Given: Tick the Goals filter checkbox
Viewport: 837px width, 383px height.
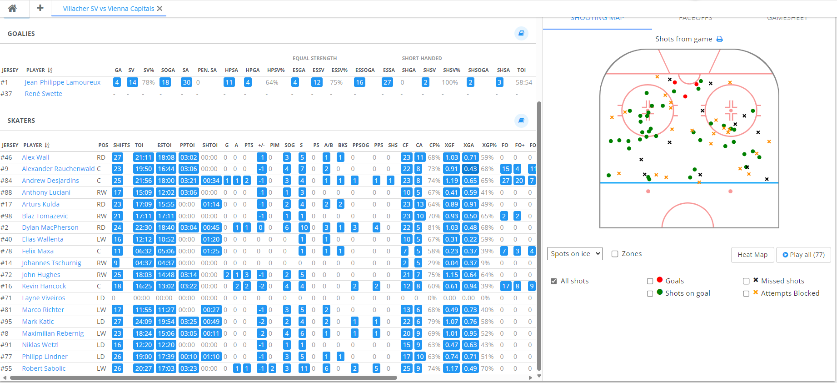Looking at the screenshot, I should (x=650, y=281).
